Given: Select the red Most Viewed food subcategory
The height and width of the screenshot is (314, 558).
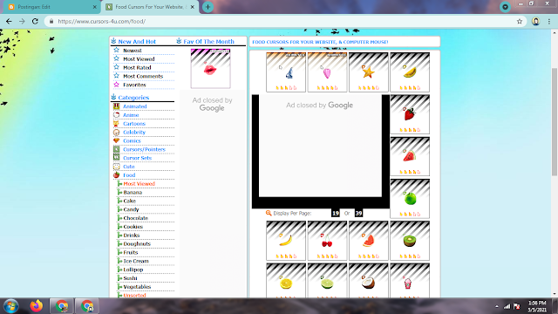Looking at the screenshot, I should (x=139, y=184).
